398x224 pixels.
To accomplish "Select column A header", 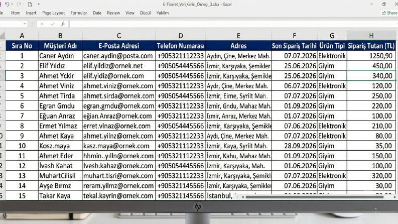I will coord(22,36).
